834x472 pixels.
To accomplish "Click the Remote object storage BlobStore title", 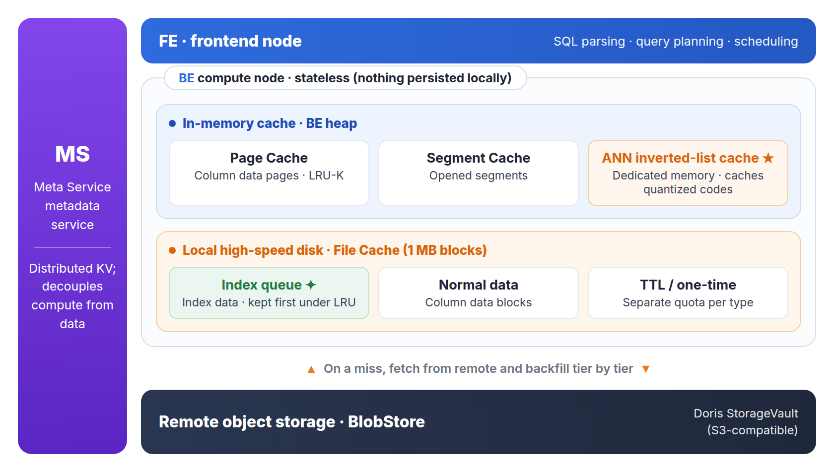I will tap(292, 422).
